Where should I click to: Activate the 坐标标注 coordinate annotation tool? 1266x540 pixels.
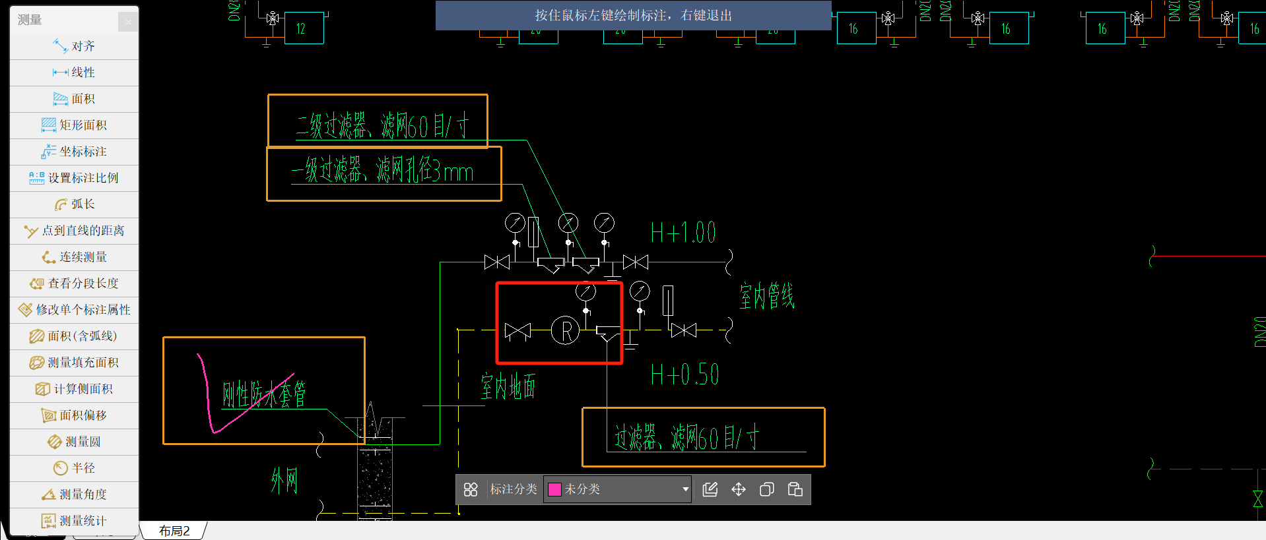[x=74, y=152]
